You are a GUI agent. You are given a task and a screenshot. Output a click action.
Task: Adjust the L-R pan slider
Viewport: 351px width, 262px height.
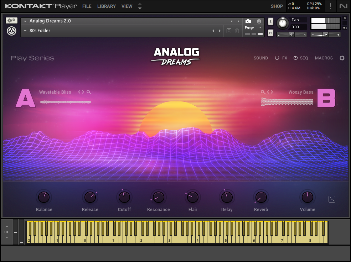click(291, 34)
